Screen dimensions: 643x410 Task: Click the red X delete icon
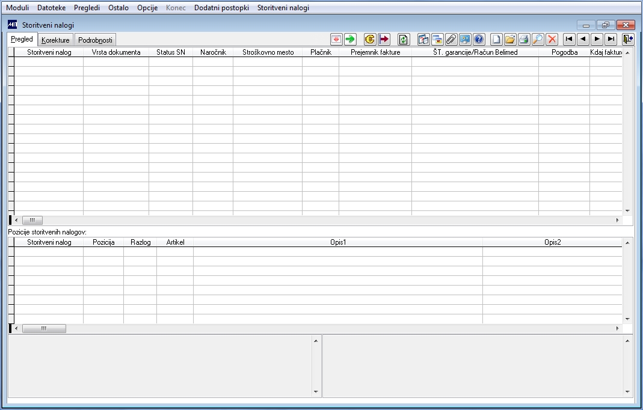tap(552, 39)
